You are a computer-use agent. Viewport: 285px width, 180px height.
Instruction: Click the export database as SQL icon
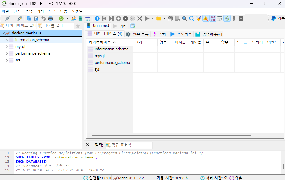tap(88, 18)
